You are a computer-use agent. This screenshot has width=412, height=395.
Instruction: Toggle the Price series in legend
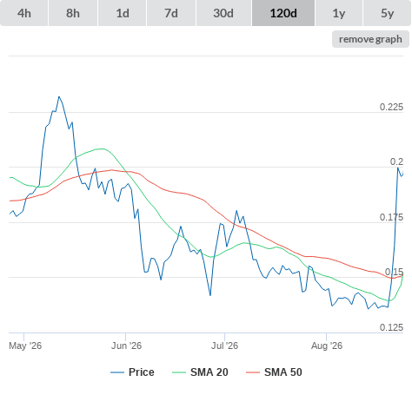(132, 372)
